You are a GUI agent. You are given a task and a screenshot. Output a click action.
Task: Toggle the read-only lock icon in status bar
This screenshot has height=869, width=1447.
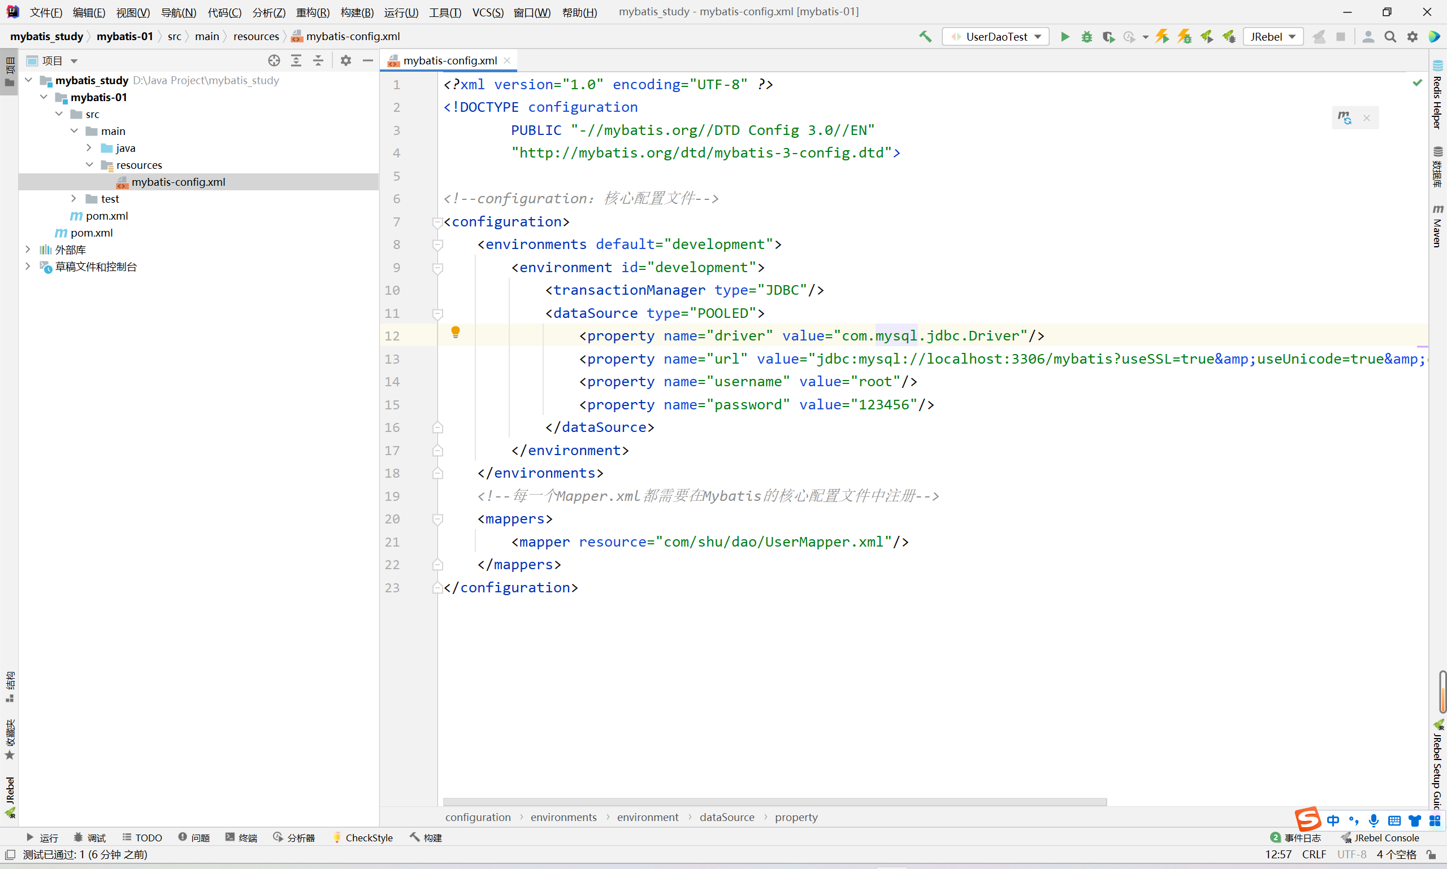coord(1431,855)
